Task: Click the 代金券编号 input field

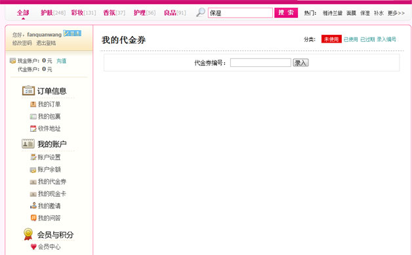Action: pos(260,63)
